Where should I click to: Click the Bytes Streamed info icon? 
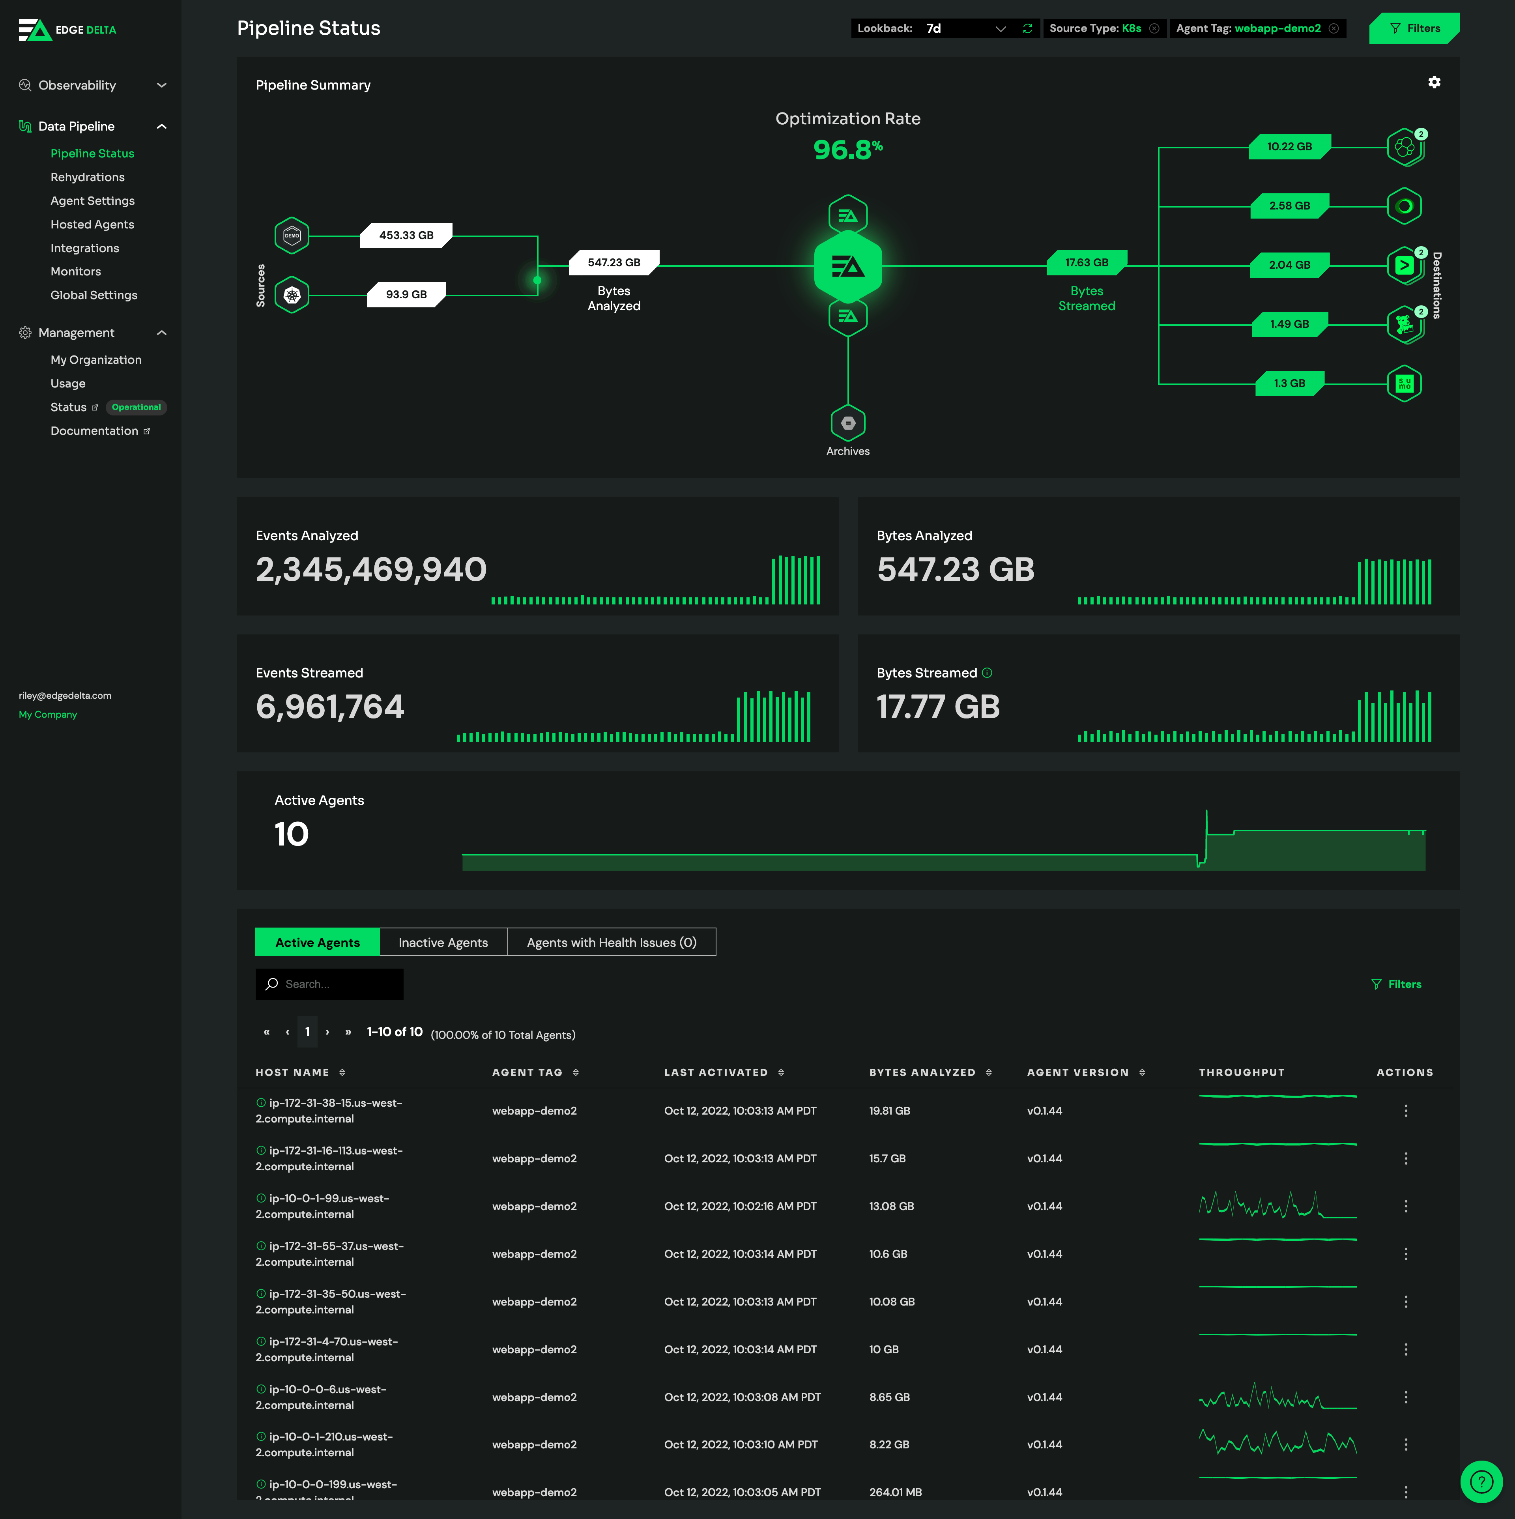tap(987, 673)
